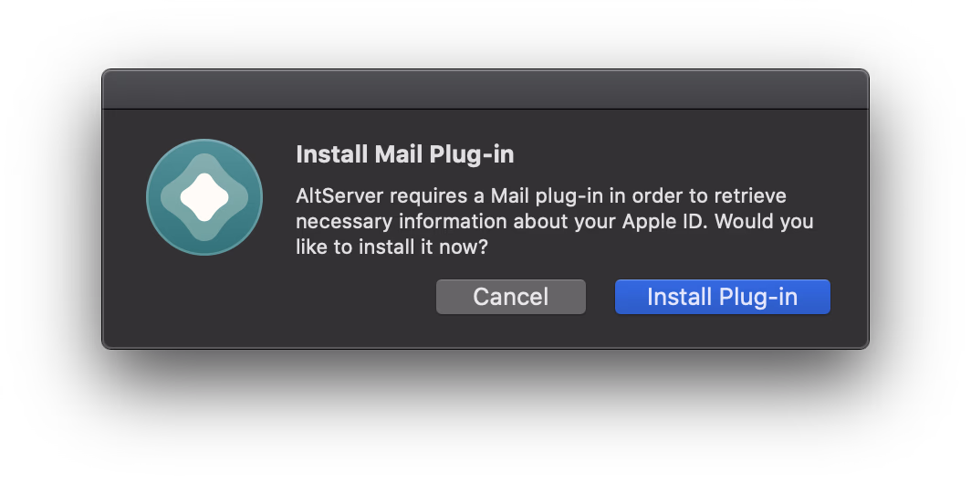Click the word "retrieve" in the message body
This screenshot has width=971, height=484.
pos(749,196)
